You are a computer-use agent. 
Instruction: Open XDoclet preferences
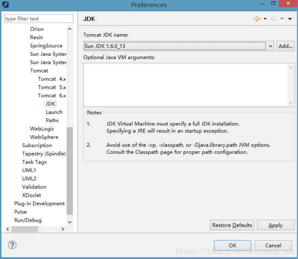pyautogui.click(x=31, y=195)
